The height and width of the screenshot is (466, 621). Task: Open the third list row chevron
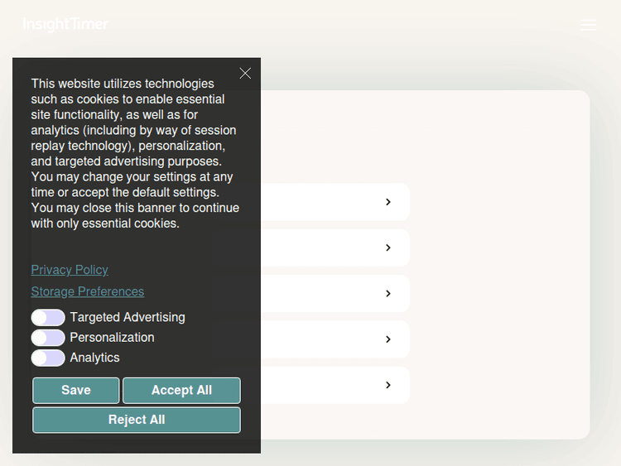(388, 294)
